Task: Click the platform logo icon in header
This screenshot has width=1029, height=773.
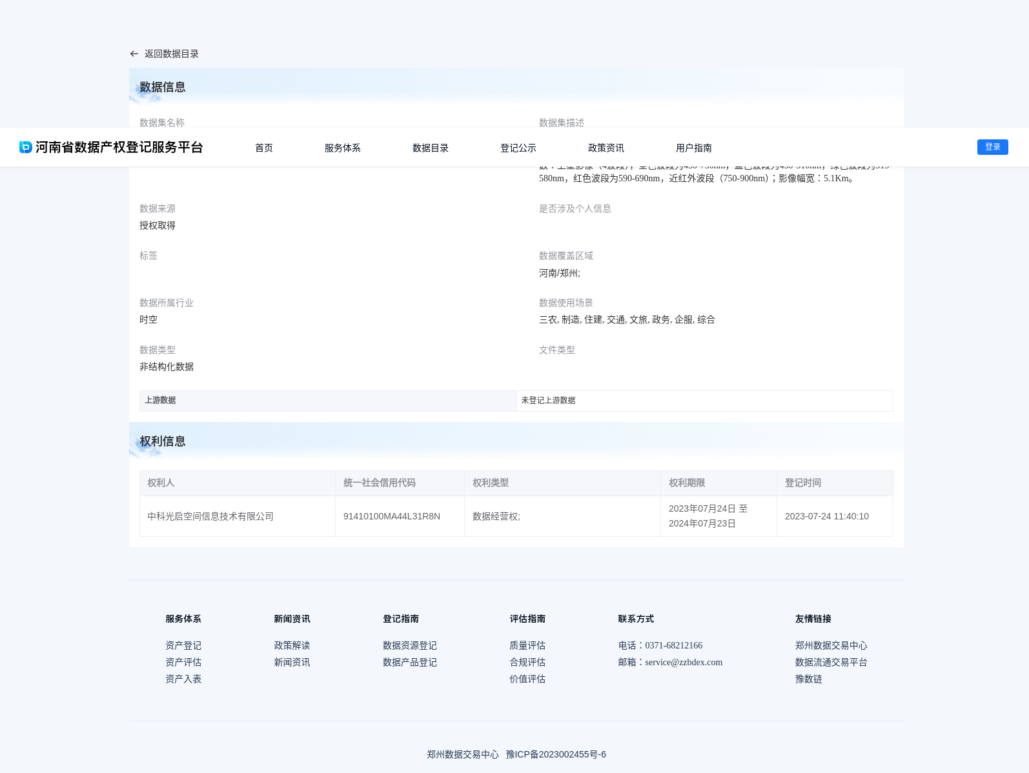Action: coord(26,147)
